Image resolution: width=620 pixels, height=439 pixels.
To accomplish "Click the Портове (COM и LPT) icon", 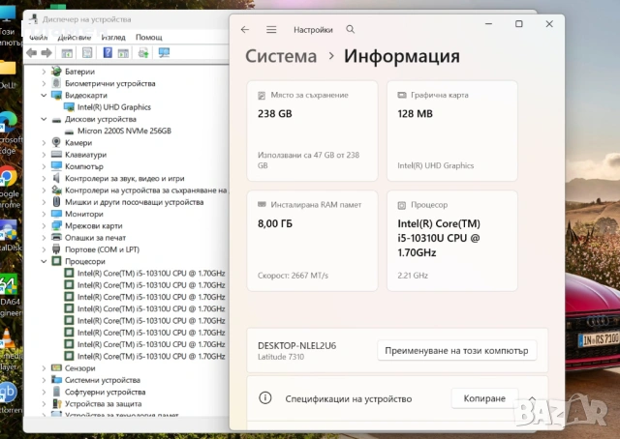I will click(56, 249).
